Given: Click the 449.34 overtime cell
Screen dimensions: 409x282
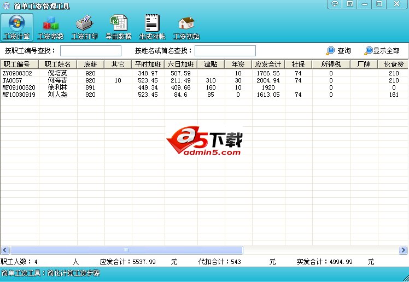Looking at the screenshot, I should tap(148, 87).
